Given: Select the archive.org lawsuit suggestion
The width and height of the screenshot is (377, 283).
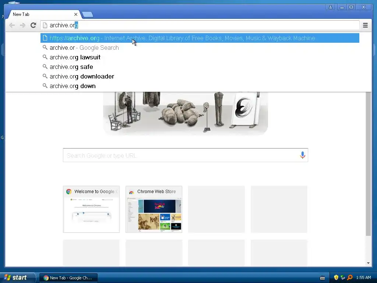Looking at the screenshot, I should [x=200, y=57].
